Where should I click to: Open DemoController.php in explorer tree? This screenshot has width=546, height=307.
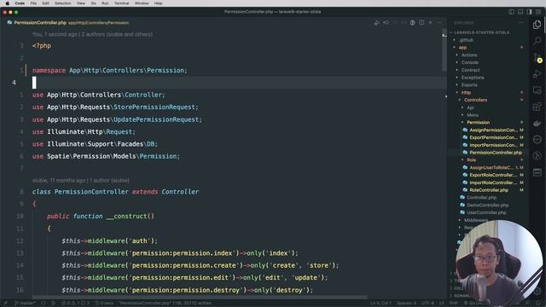click(487, 205)
